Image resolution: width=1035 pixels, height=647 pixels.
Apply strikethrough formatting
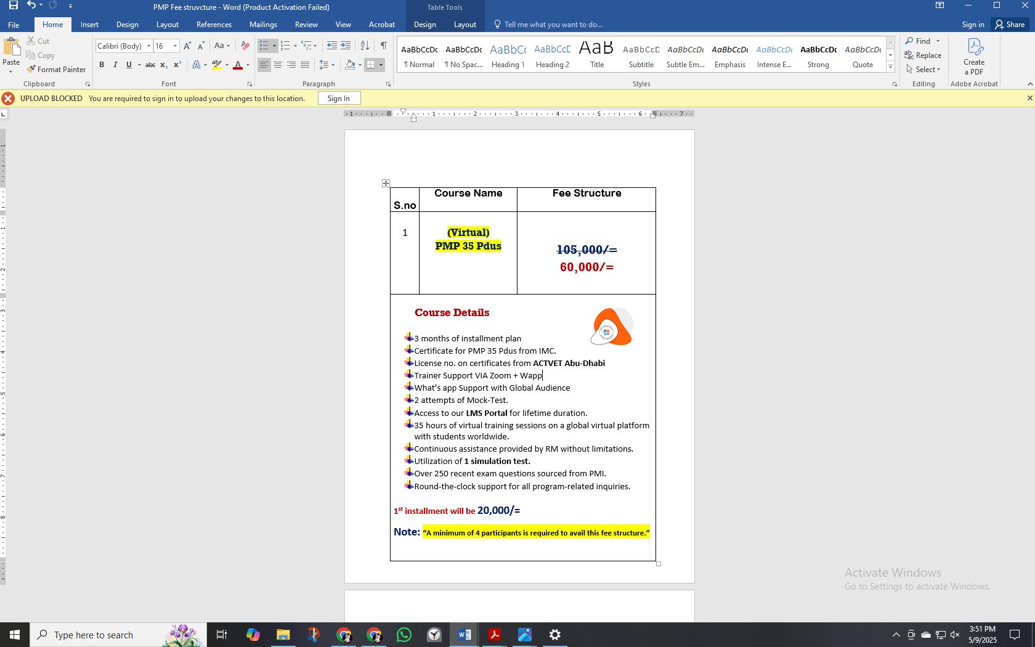(x=150, y=65)
